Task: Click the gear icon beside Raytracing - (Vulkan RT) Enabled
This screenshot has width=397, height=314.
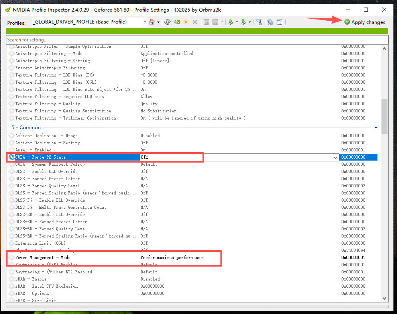Action: coord(12,272)
